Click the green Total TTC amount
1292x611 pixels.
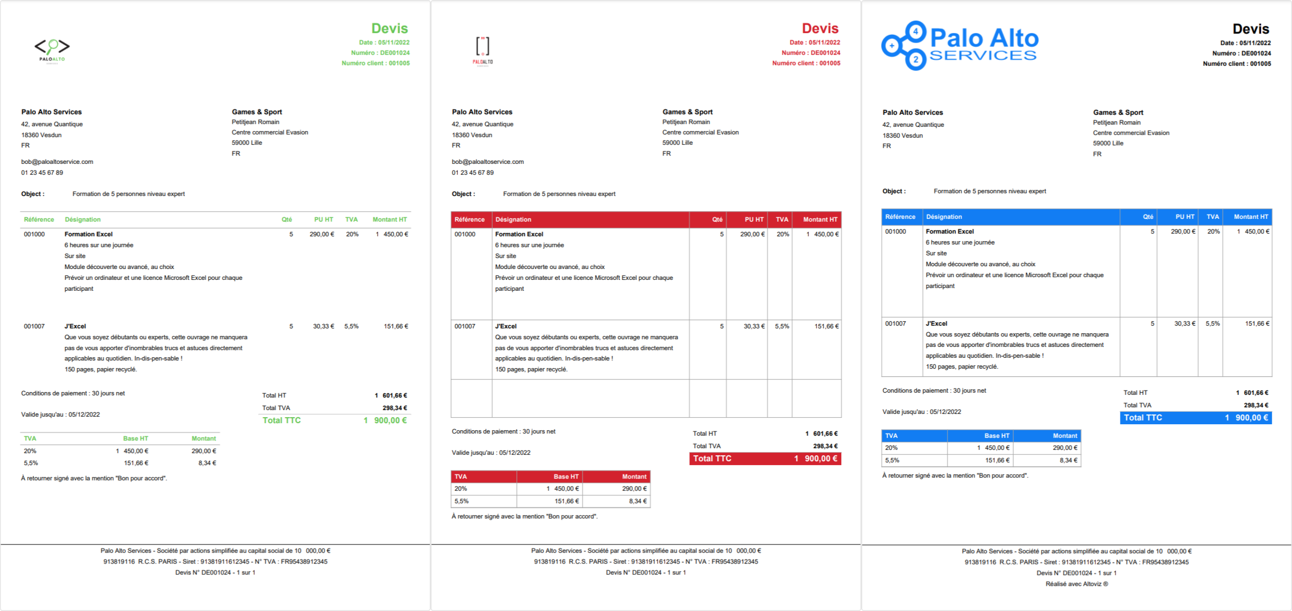tap(385, 420)
